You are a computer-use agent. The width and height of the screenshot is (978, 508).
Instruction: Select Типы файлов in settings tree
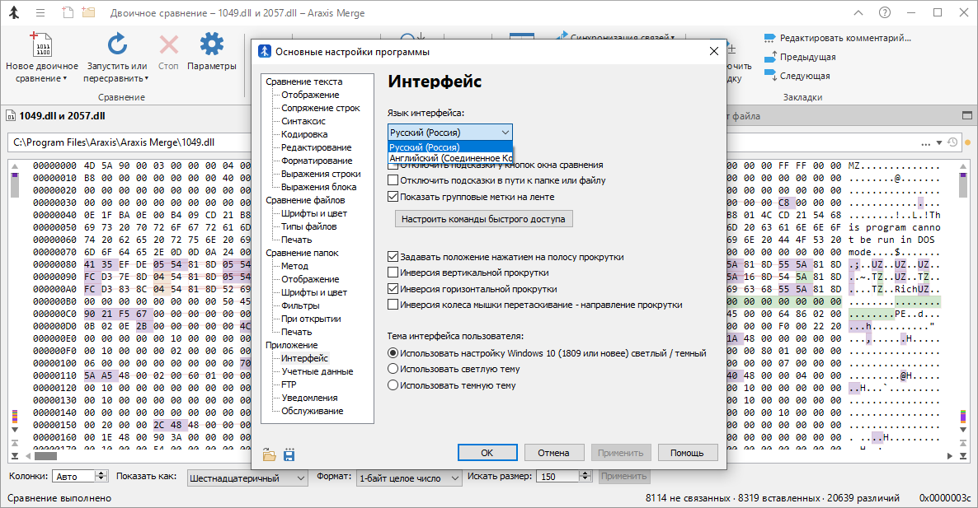(x=308, y=226)
